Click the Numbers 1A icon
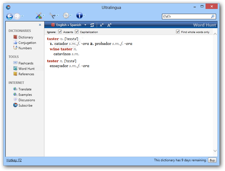 (x=15, y=48)
